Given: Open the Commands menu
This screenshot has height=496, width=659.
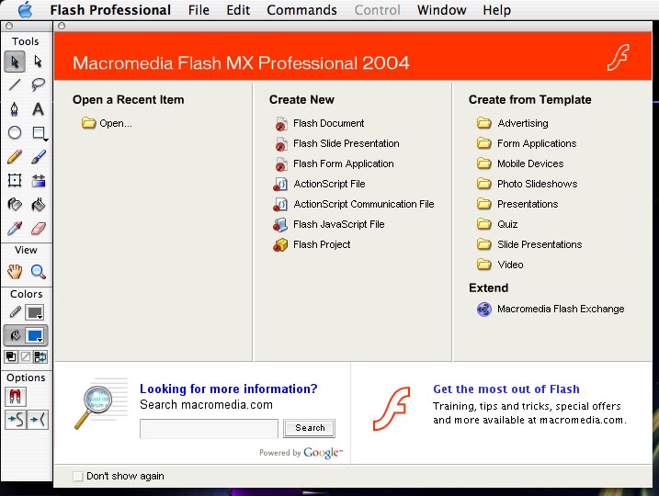Looking at the screenshot, I should pos(301,10).
